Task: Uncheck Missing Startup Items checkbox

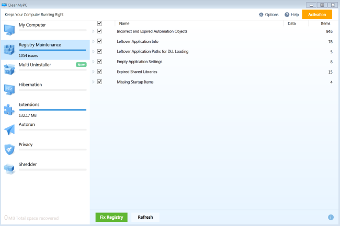Action: [99, 82]
